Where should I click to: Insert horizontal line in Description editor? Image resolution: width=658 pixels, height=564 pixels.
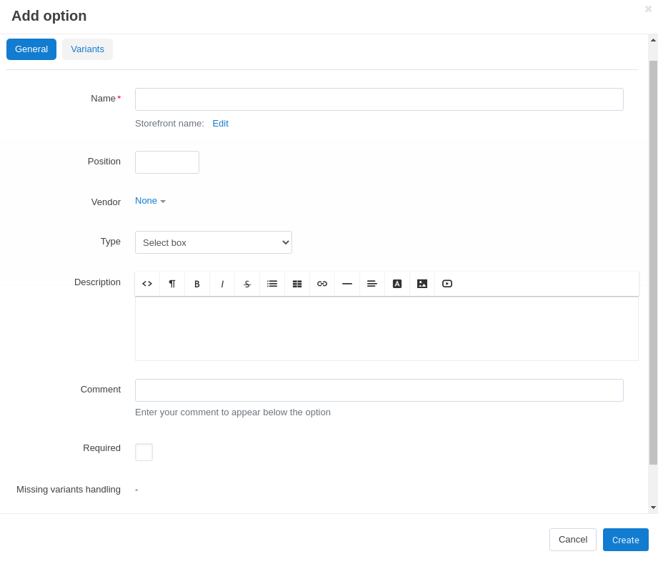click(x=347, y=284)
